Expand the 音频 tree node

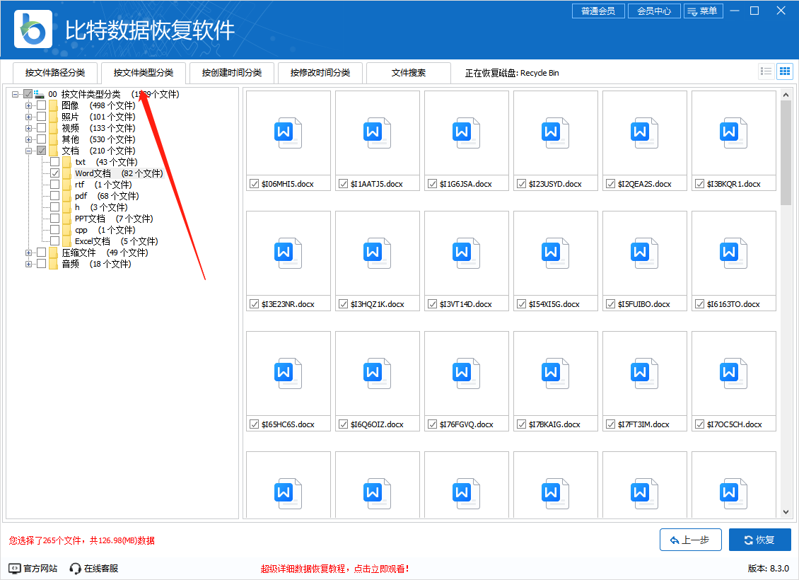click(x=28, y=264)
